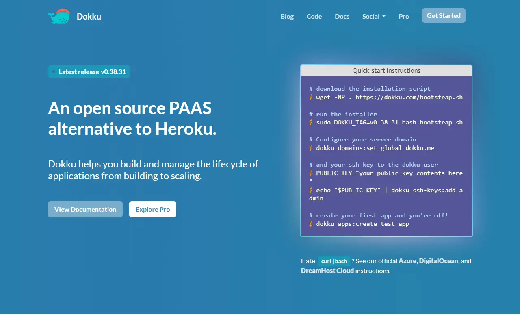Click the 'An open source PAAS' headline
The width and height of the screenshot is (520, 325).
(x=132, y=118)
